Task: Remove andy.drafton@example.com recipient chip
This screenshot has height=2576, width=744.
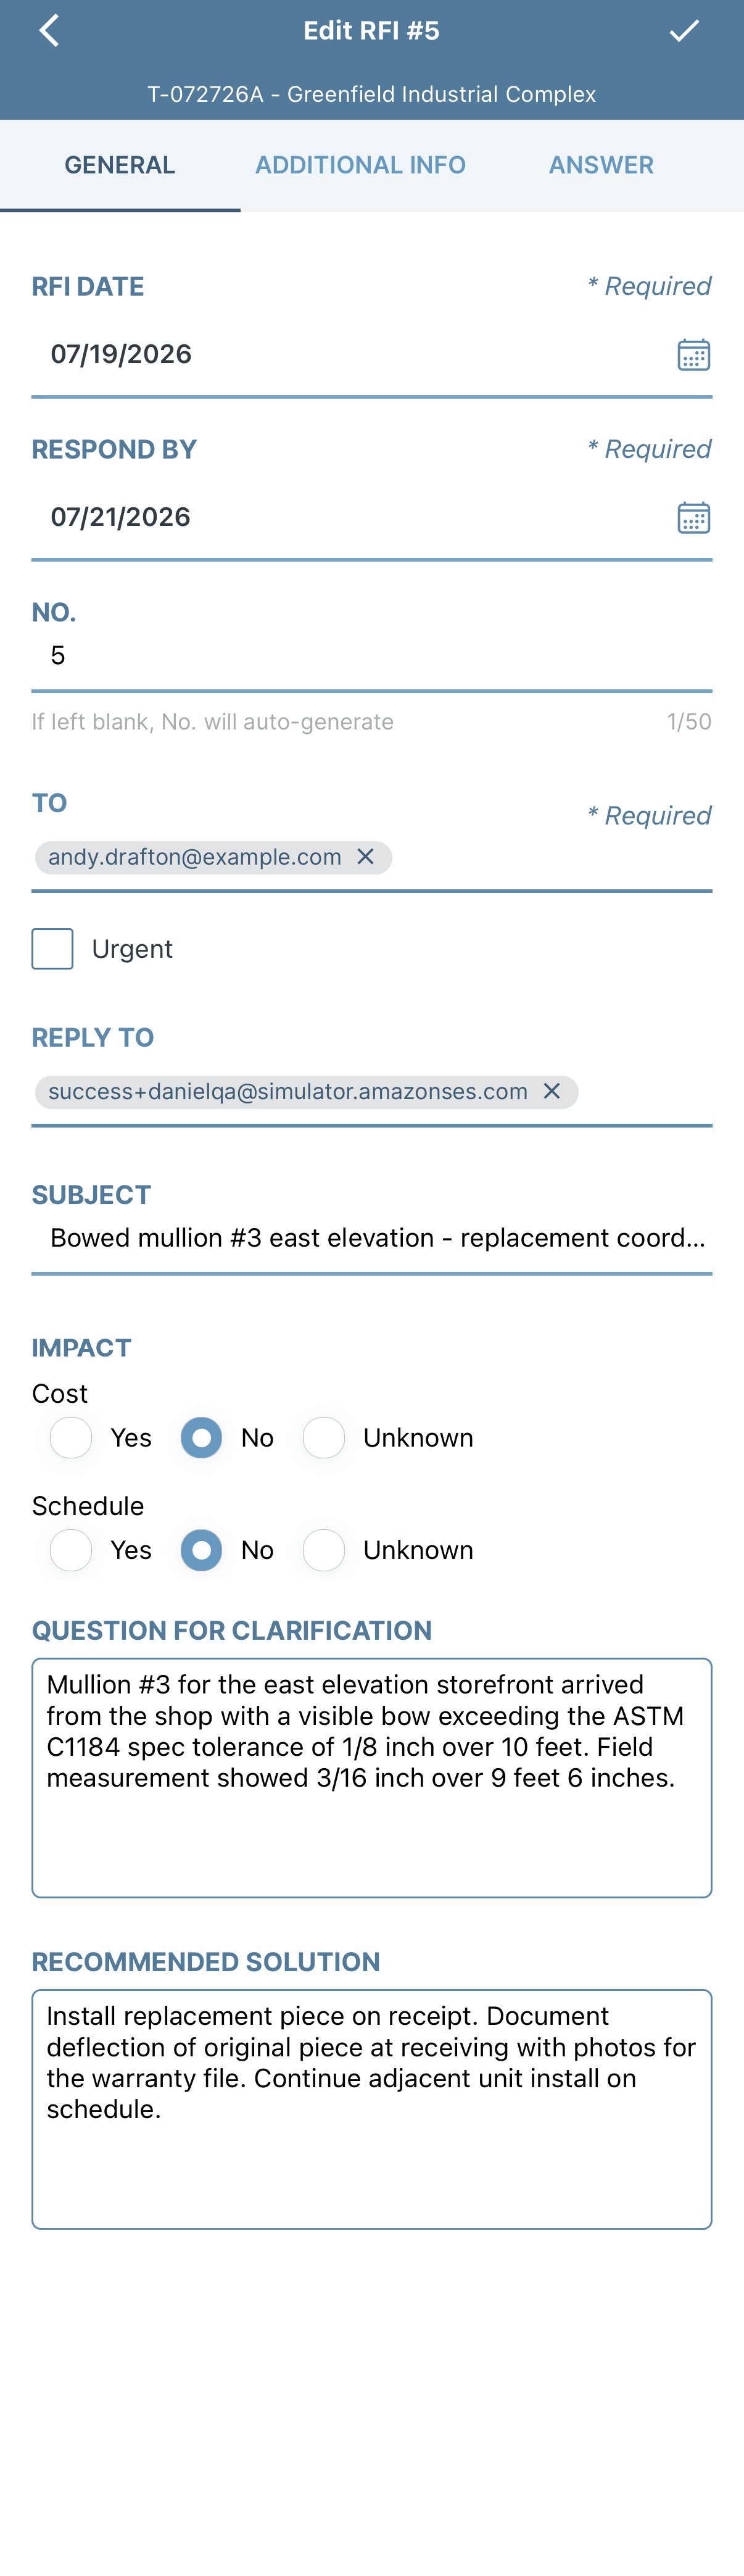Action: coord(366,857)
